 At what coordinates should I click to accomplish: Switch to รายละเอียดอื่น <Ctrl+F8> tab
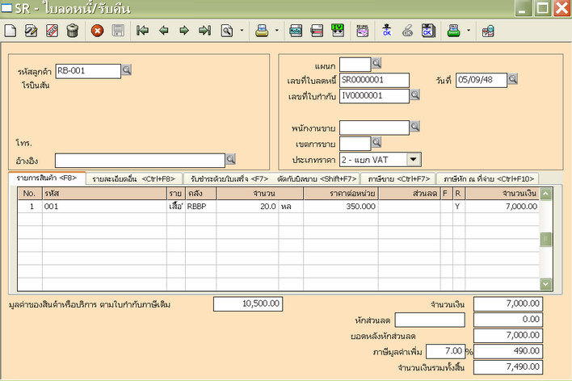click(x=133, y=178)
